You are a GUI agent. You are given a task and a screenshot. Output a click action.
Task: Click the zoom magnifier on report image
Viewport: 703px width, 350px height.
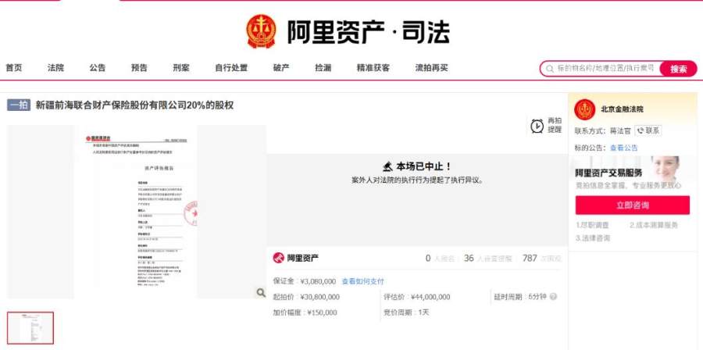click(x=261, y=293)
